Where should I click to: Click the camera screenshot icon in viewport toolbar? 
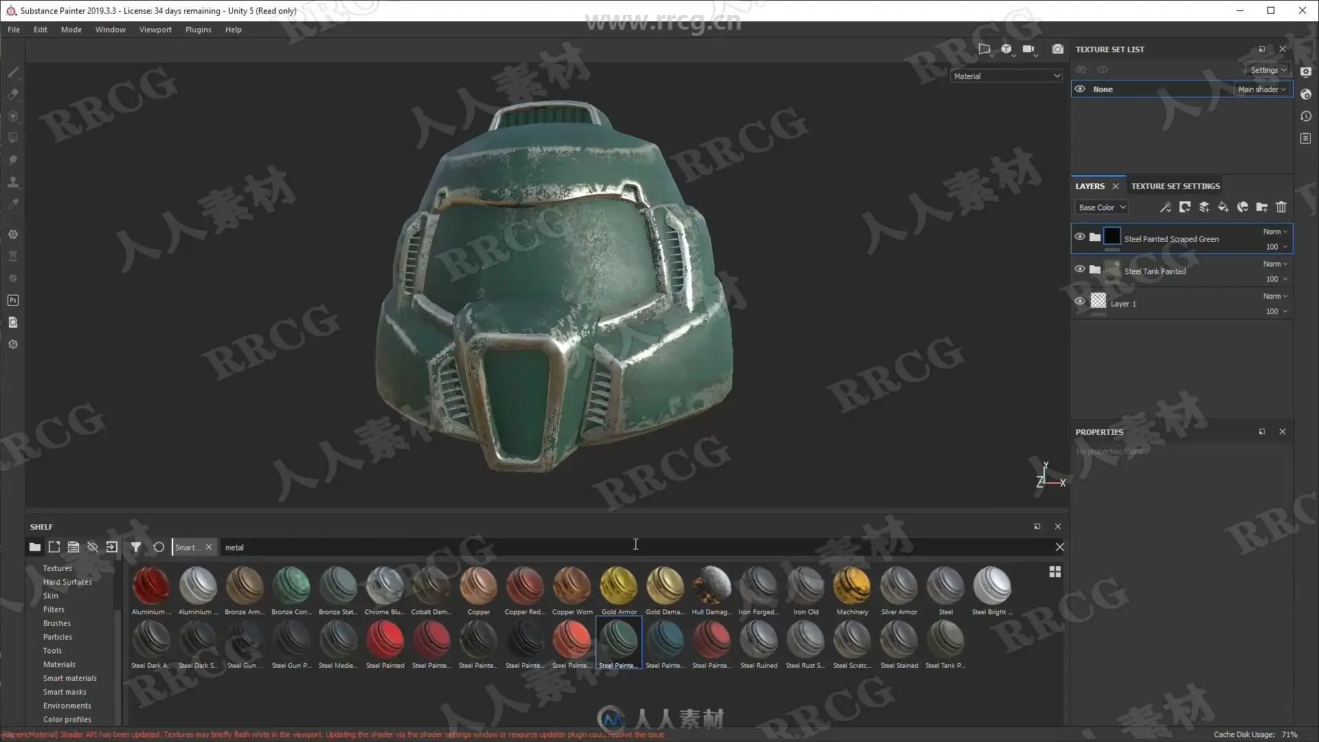point(1057,49)
